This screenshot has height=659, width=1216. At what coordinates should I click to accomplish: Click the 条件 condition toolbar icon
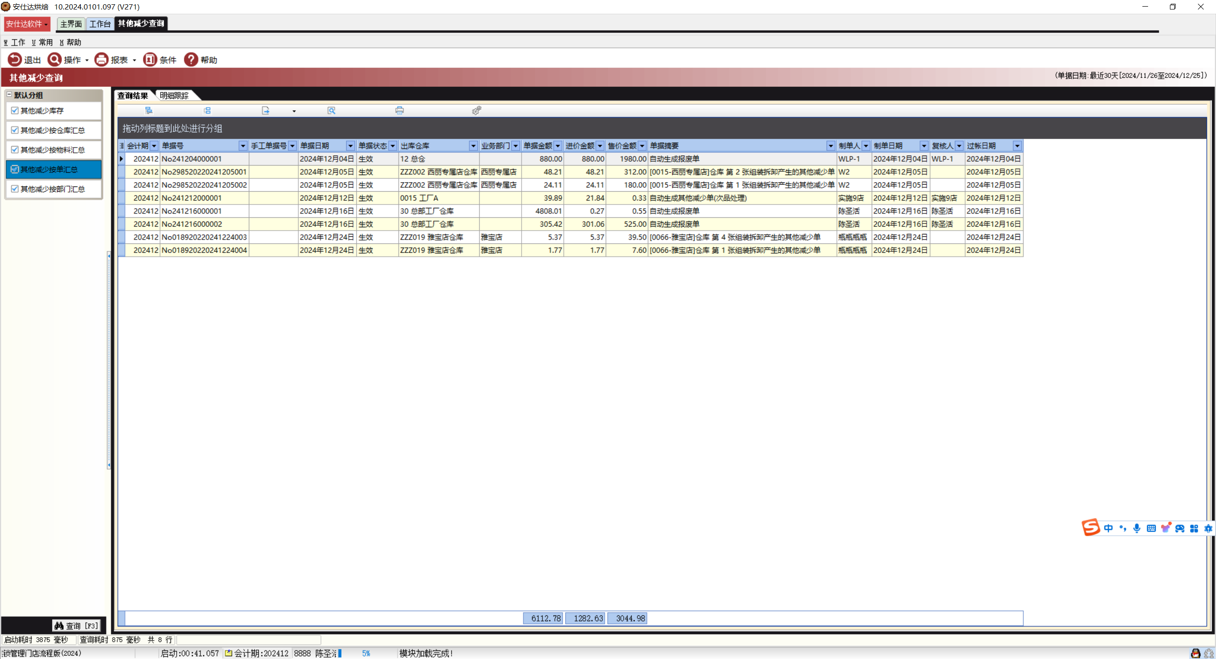150,59
